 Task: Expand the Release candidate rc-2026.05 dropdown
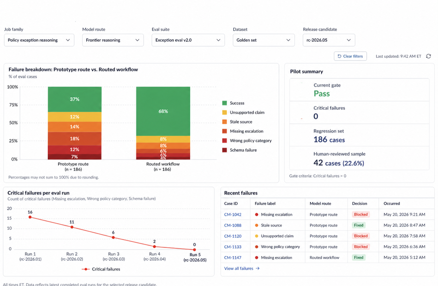pos(329,40)
